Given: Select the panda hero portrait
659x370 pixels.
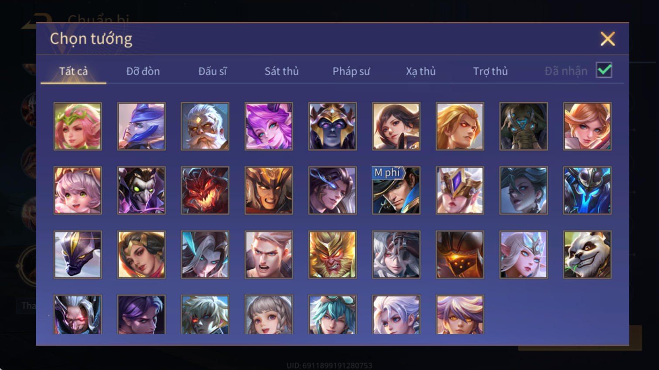Looking at the screenshot, I should point(587,255).
